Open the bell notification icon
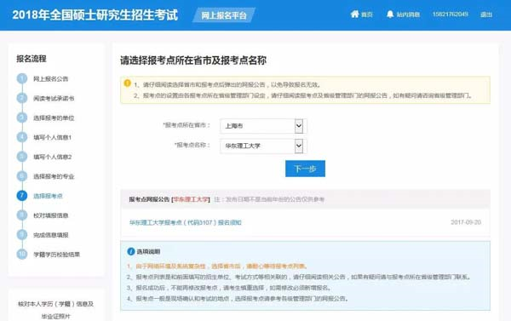The width and height of the screenshot is (511, 321). [390, 14]
